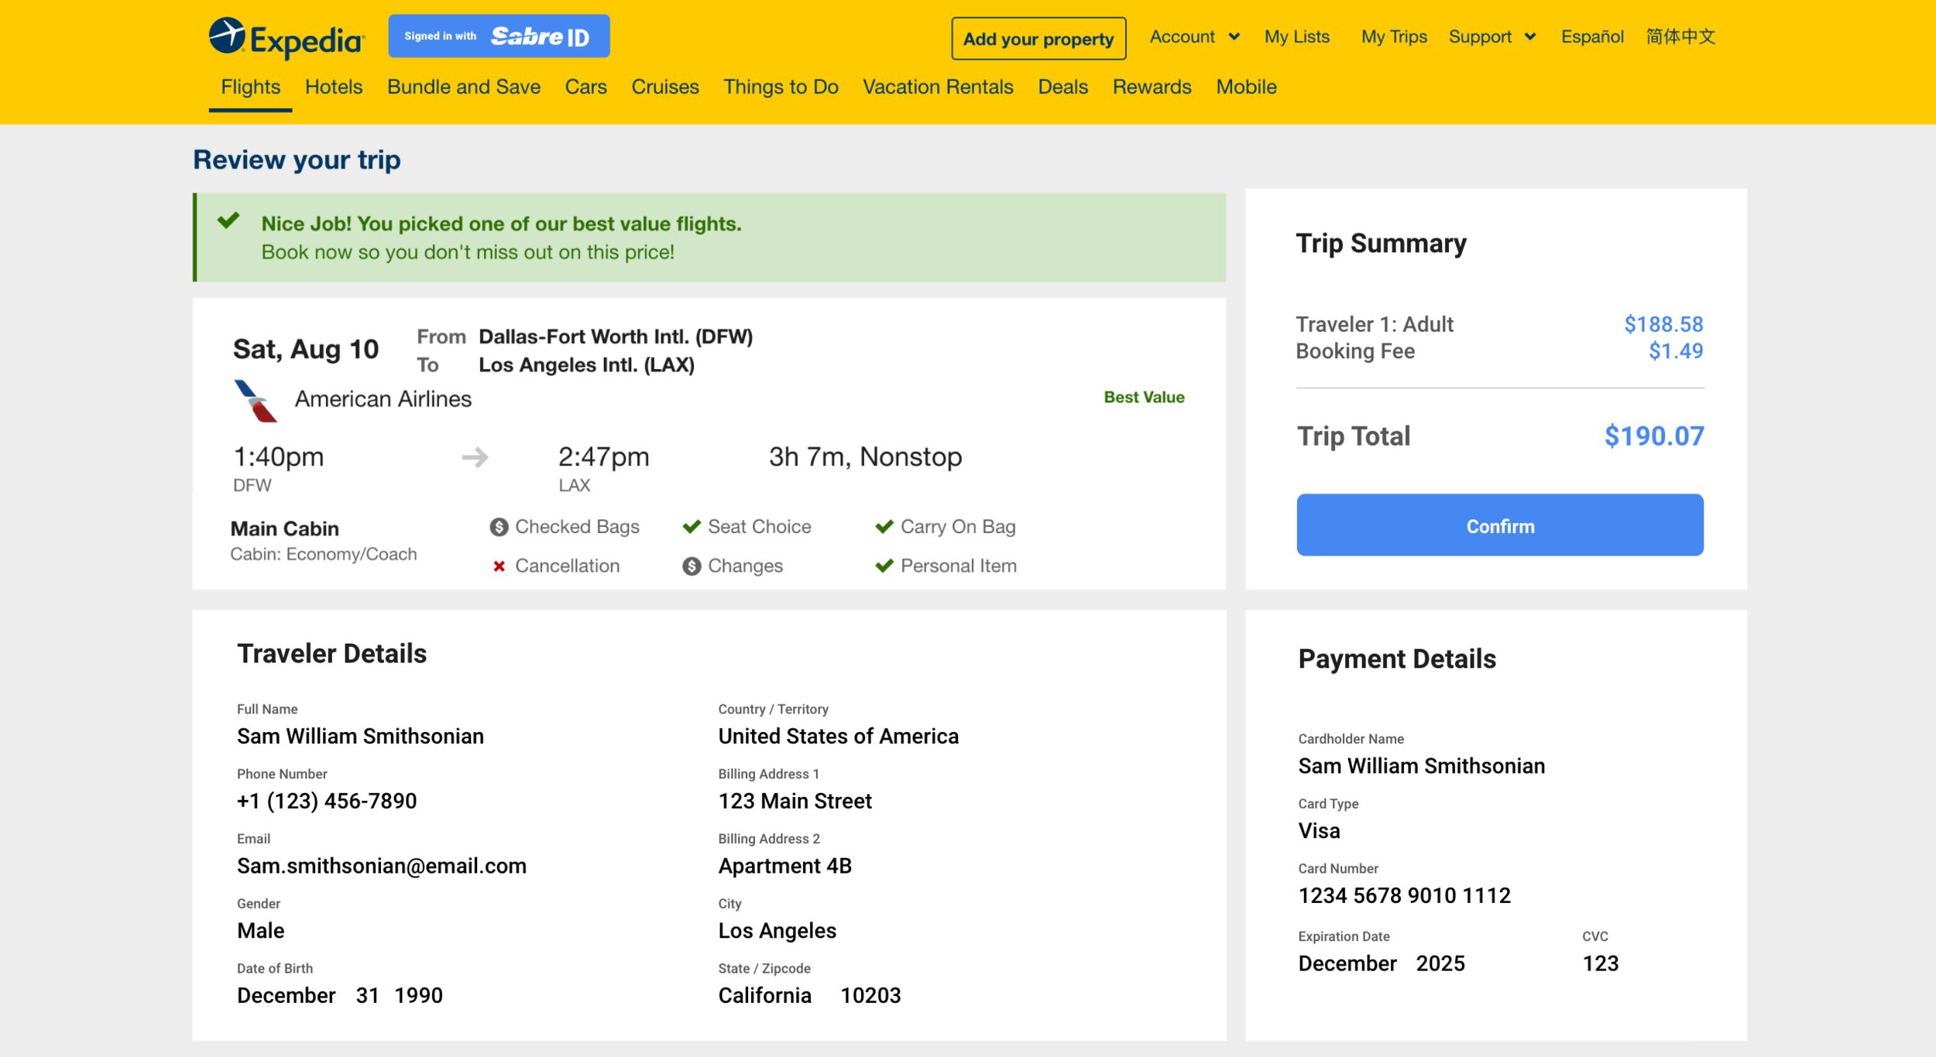Switch language to 简体中文
This screenshot has height=1057, width=1936.
1680,36
